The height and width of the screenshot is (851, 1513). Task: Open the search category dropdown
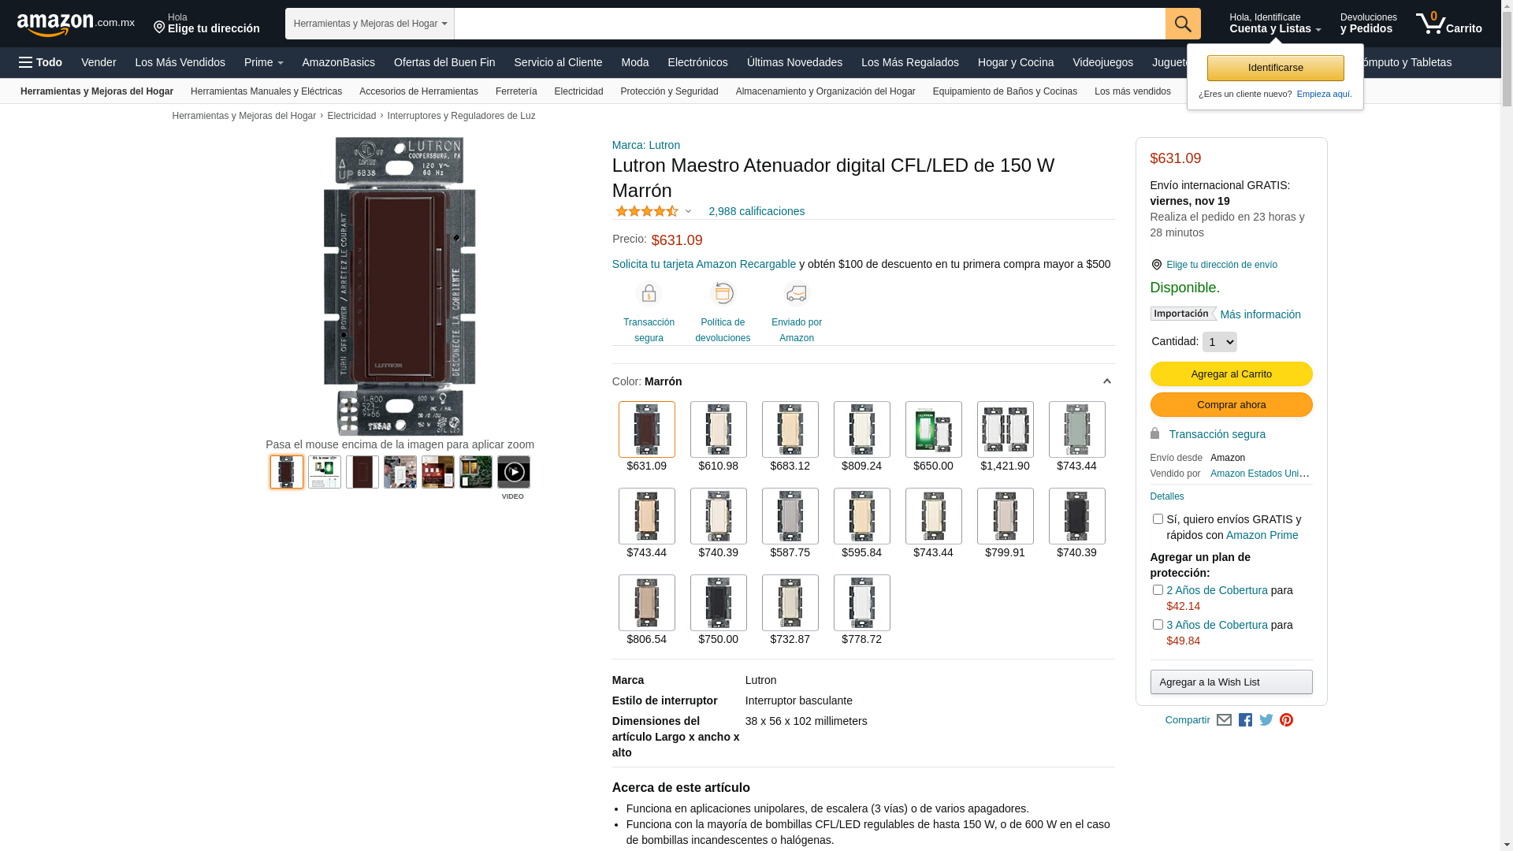[370, 24]
